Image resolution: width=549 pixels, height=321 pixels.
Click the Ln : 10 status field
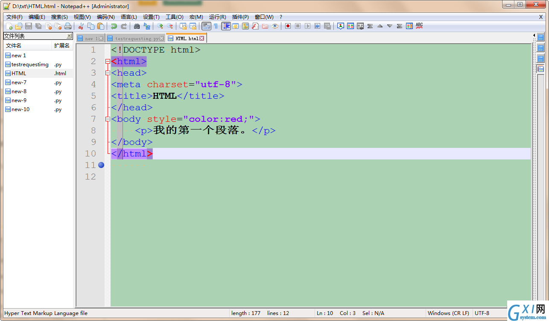325,313
